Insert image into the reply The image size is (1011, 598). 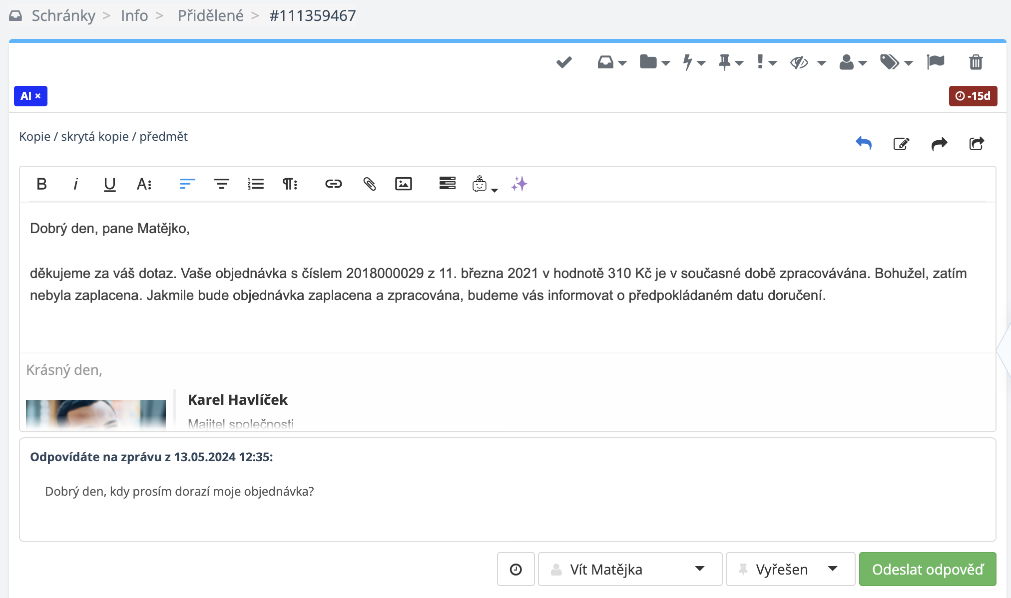click(403, 184)
